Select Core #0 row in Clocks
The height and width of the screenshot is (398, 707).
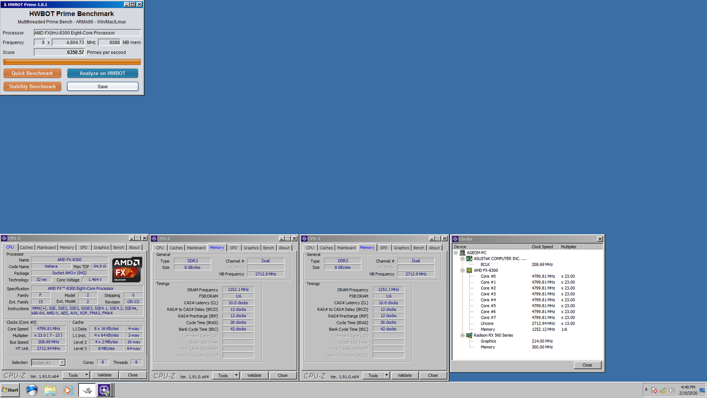click(x=527, y=276)
